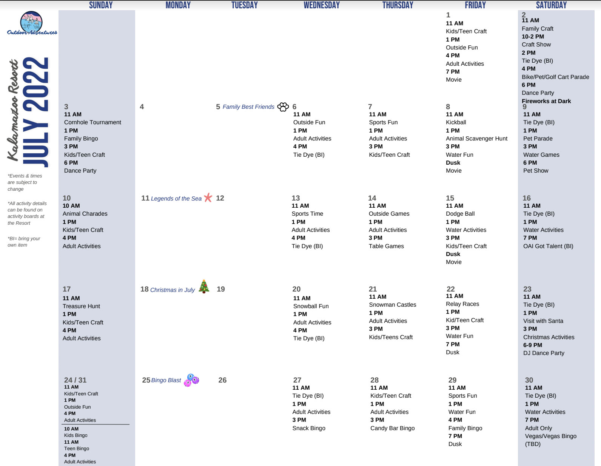Click the BI= bring your own item note
601x466 pixels.
[23, 242]
